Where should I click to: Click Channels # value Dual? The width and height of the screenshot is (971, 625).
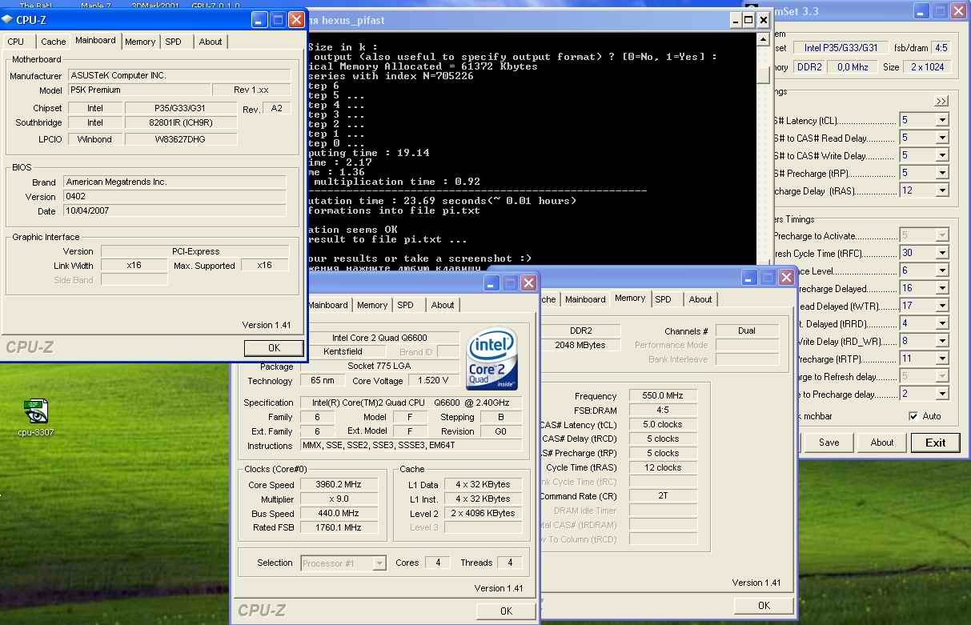[747, 331]
